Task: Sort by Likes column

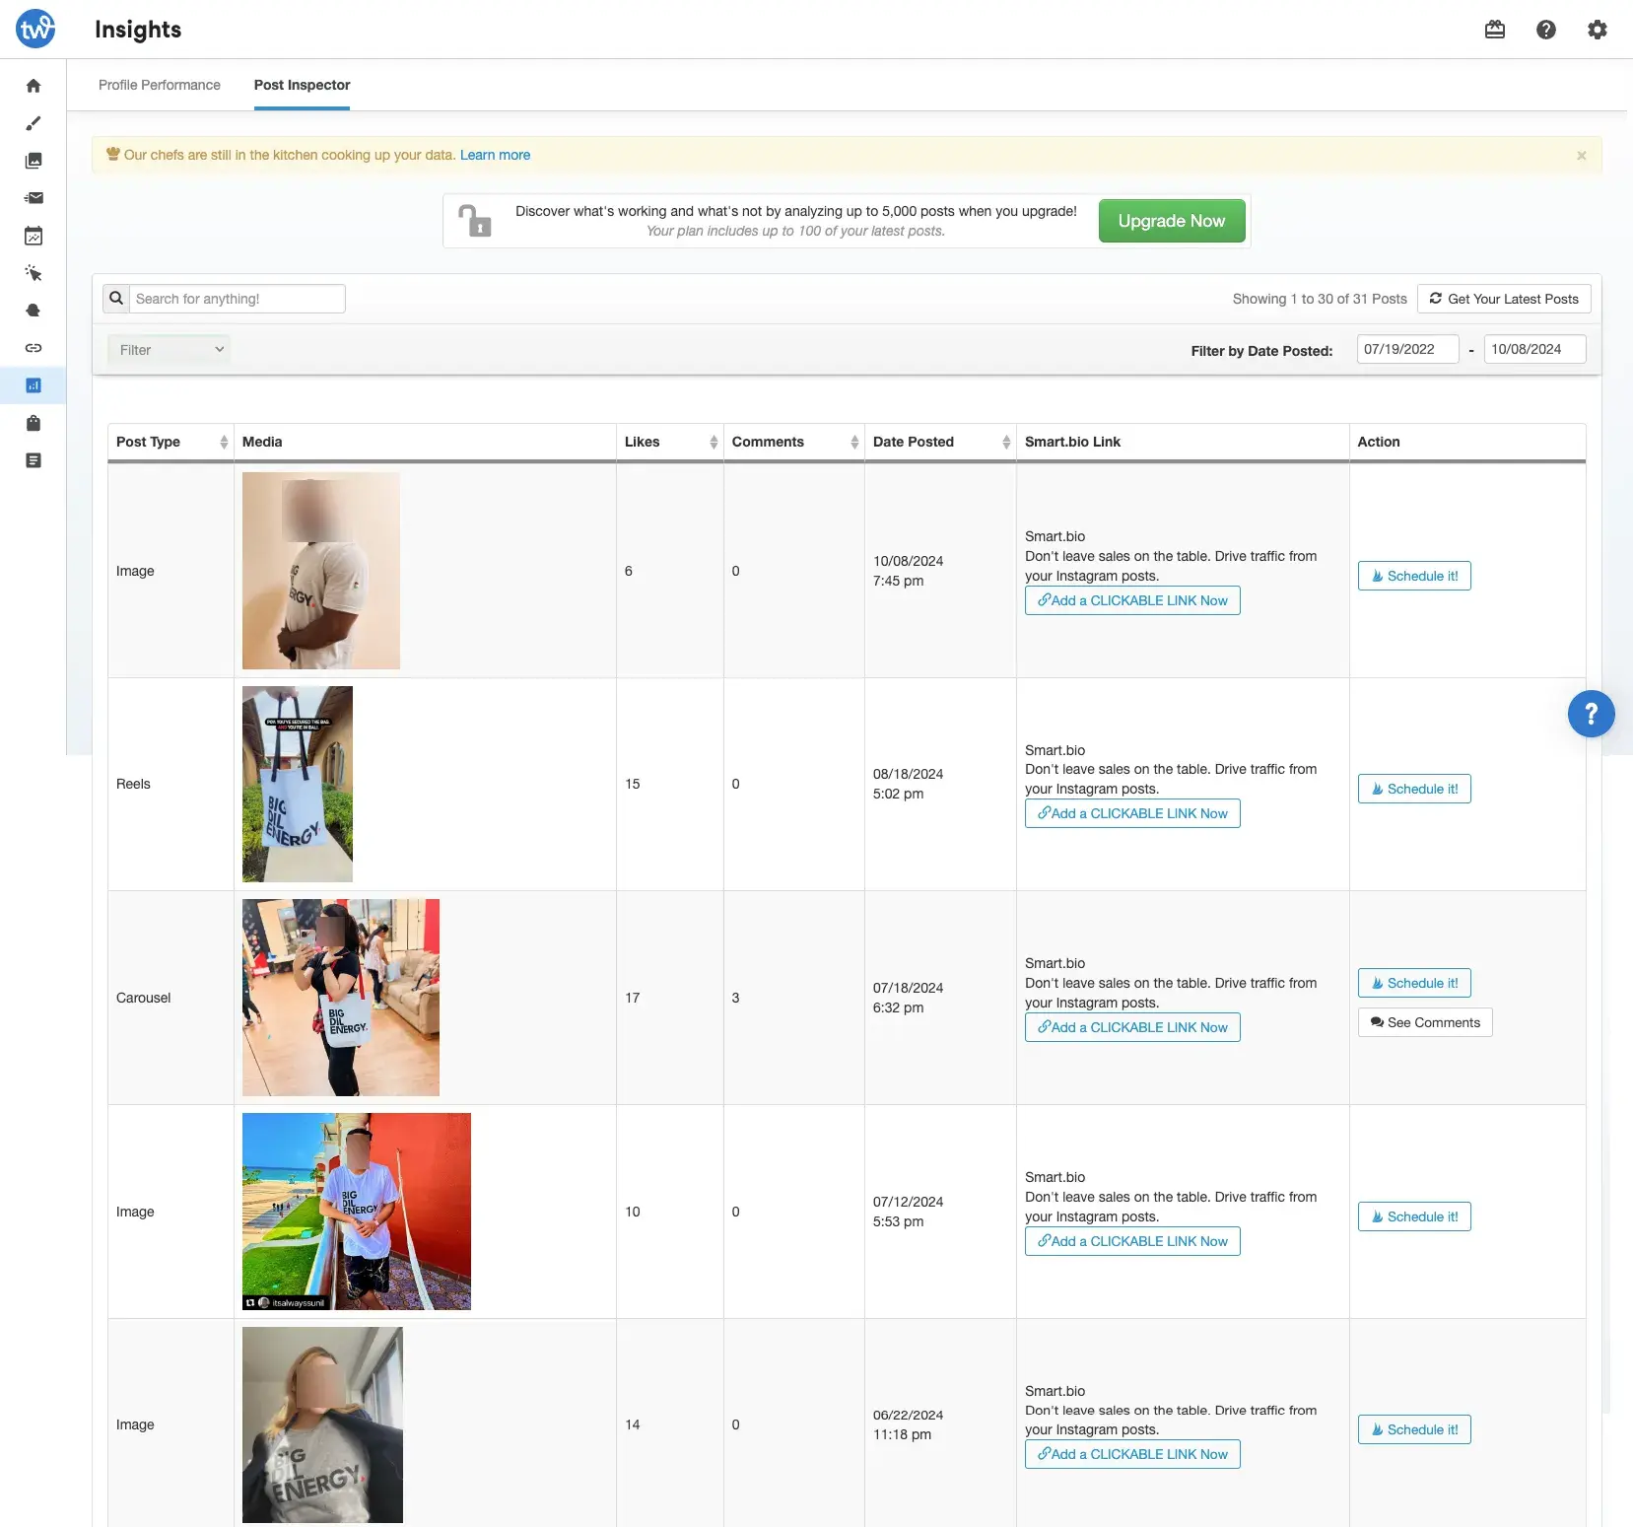Action: click(x=670, y=442)
